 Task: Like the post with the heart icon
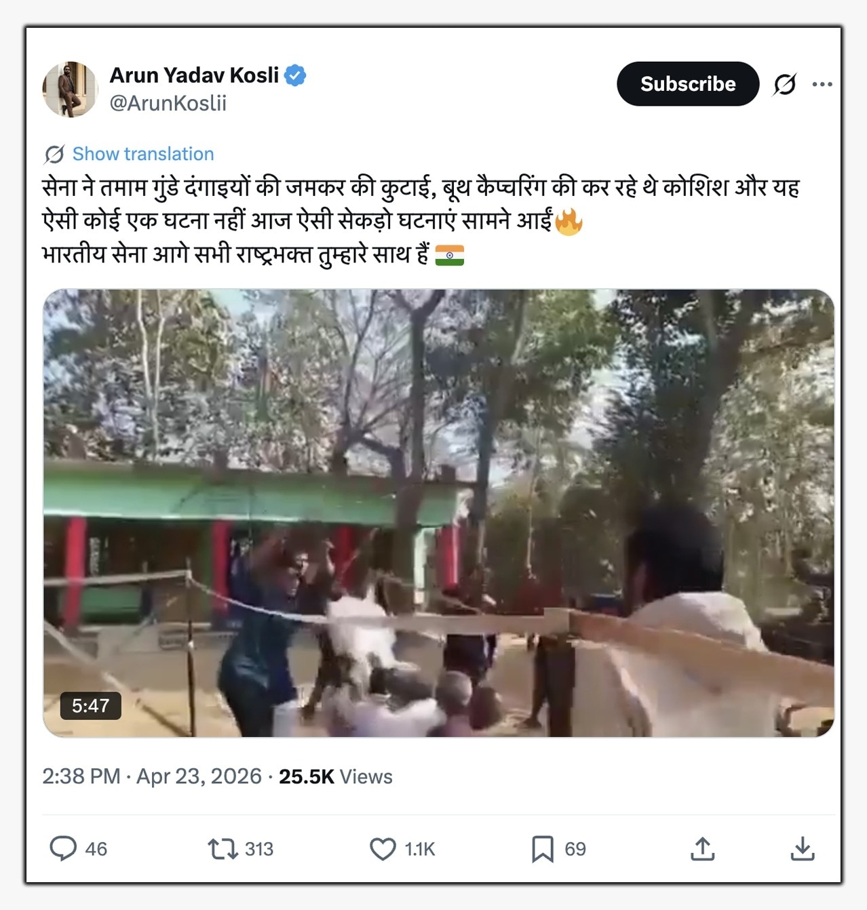383,848
